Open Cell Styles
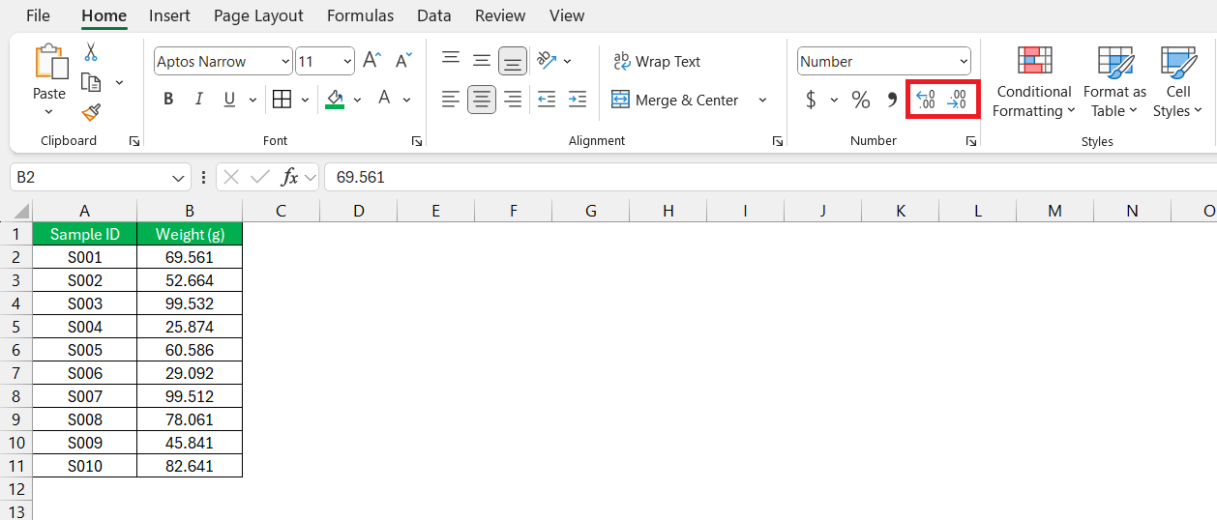1217x520 pixels. point(1178,82)
